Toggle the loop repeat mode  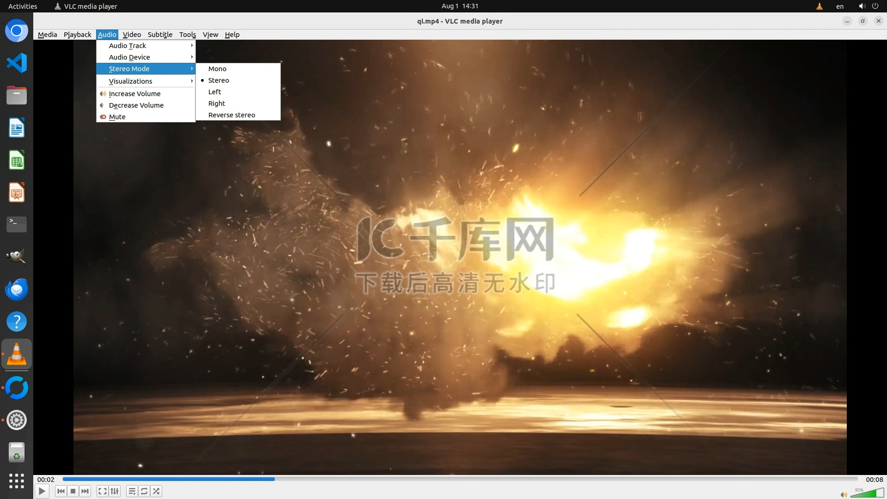[x=144, y=491]
